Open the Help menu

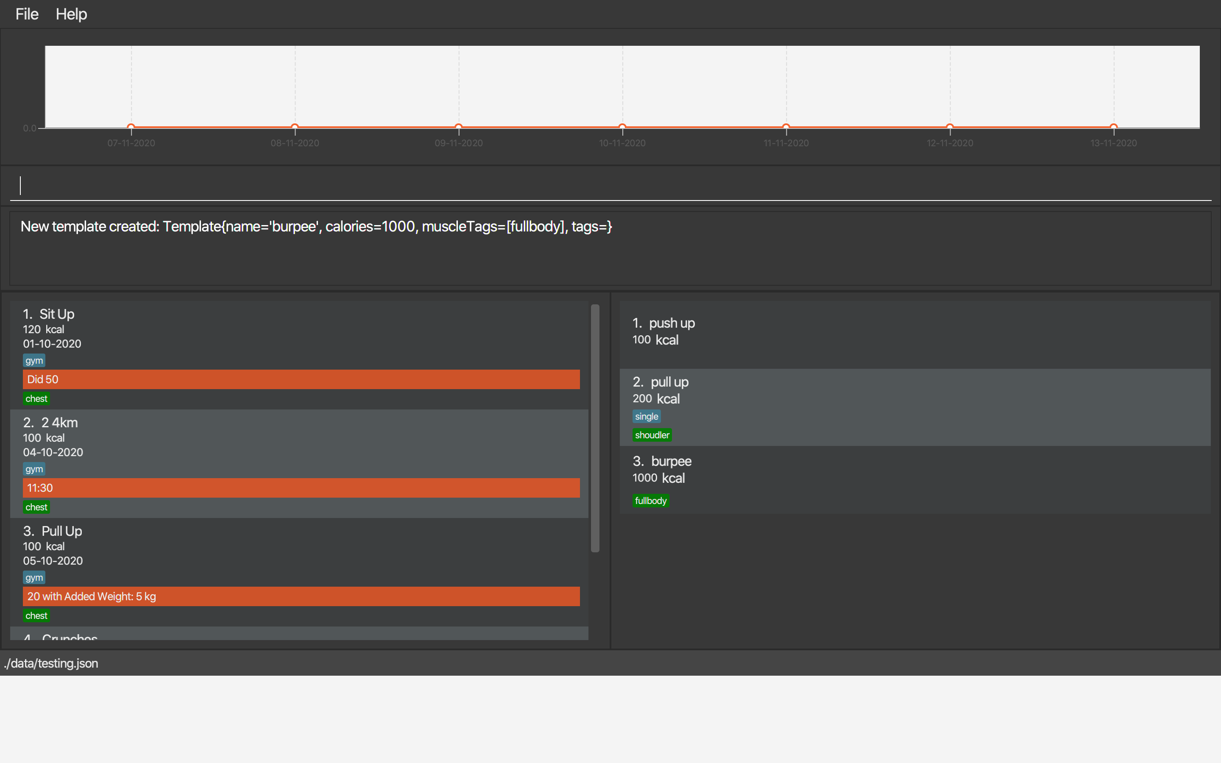pos(71,14)
